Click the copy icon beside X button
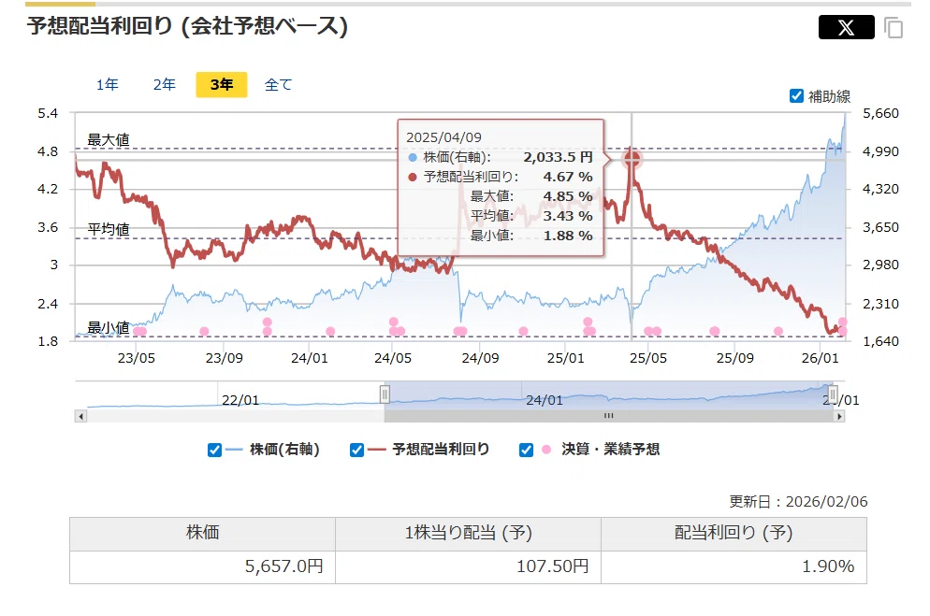 point(894,27)
